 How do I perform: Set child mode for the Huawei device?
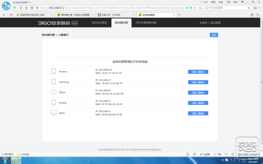tap(198, 103)
